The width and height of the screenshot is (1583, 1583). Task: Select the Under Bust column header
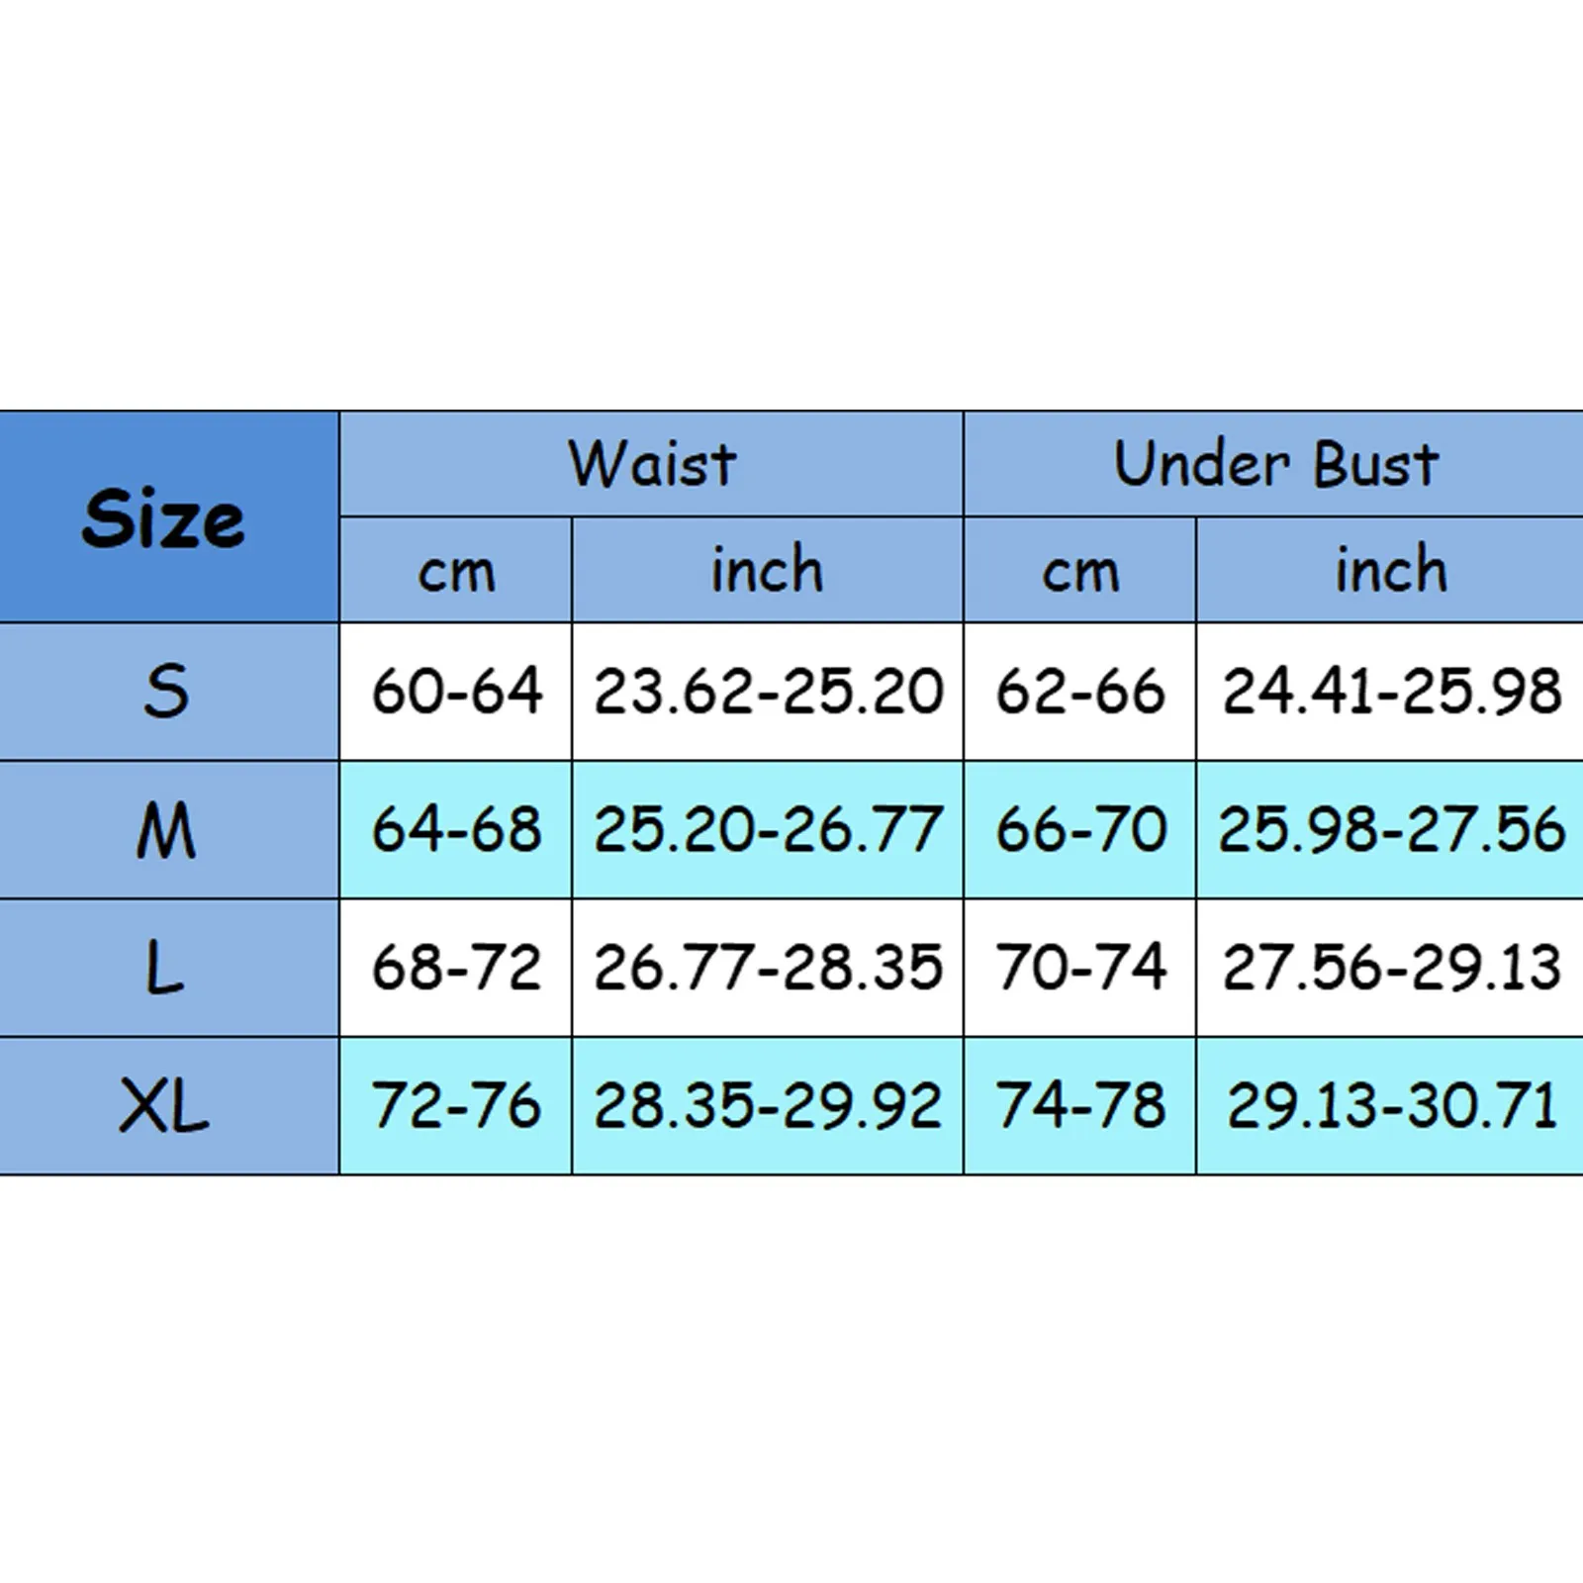(x=1274, y=464)
